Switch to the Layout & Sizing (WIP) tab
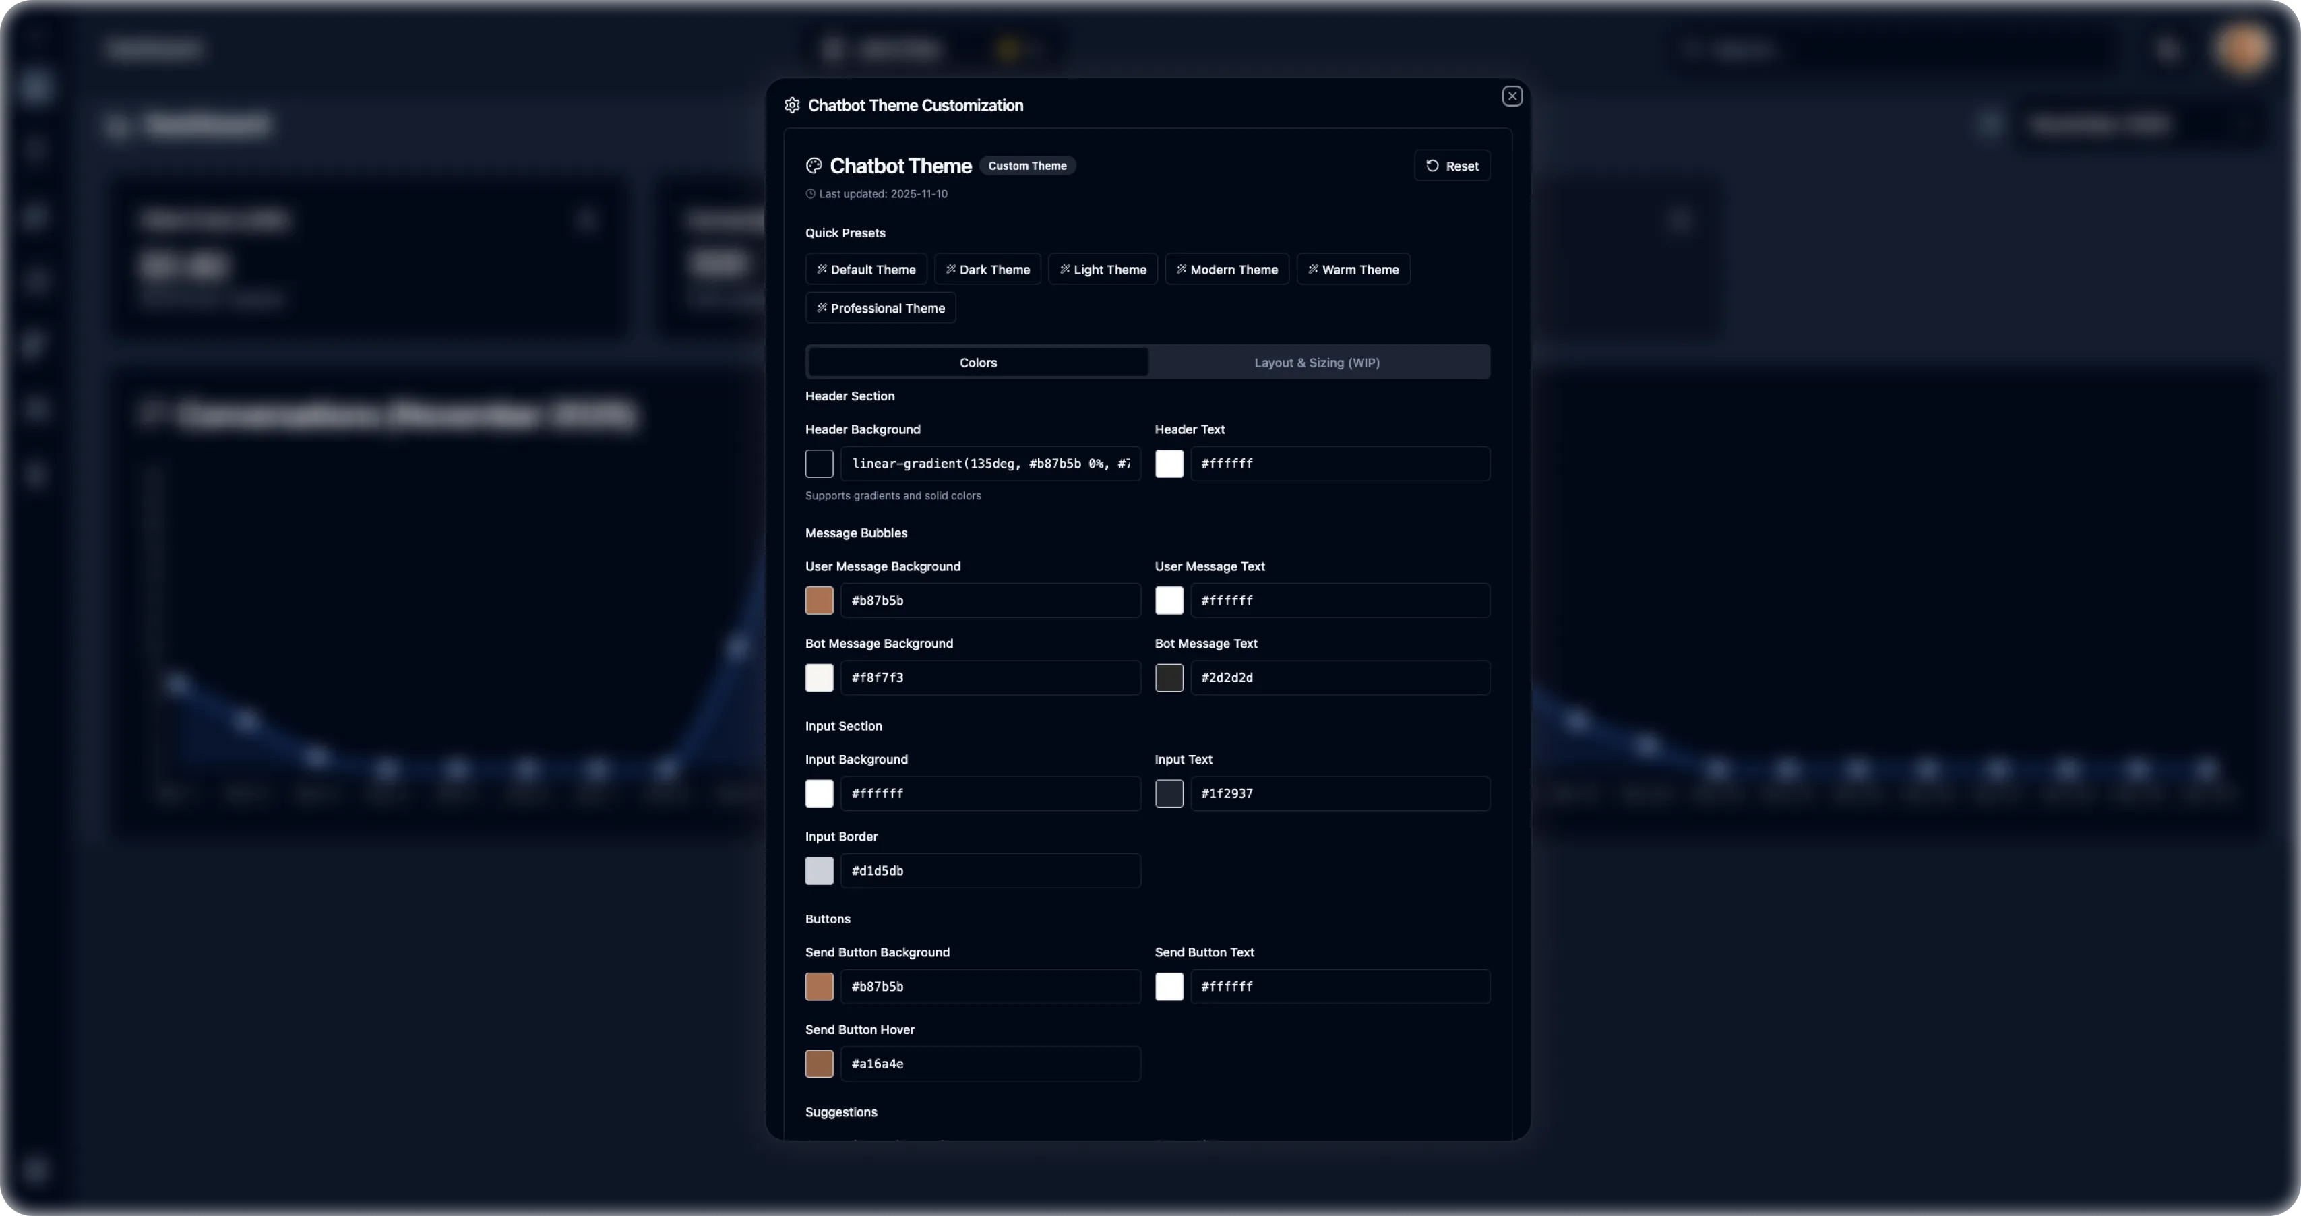This screenshot has width=2301, height=1216. 1316,362
